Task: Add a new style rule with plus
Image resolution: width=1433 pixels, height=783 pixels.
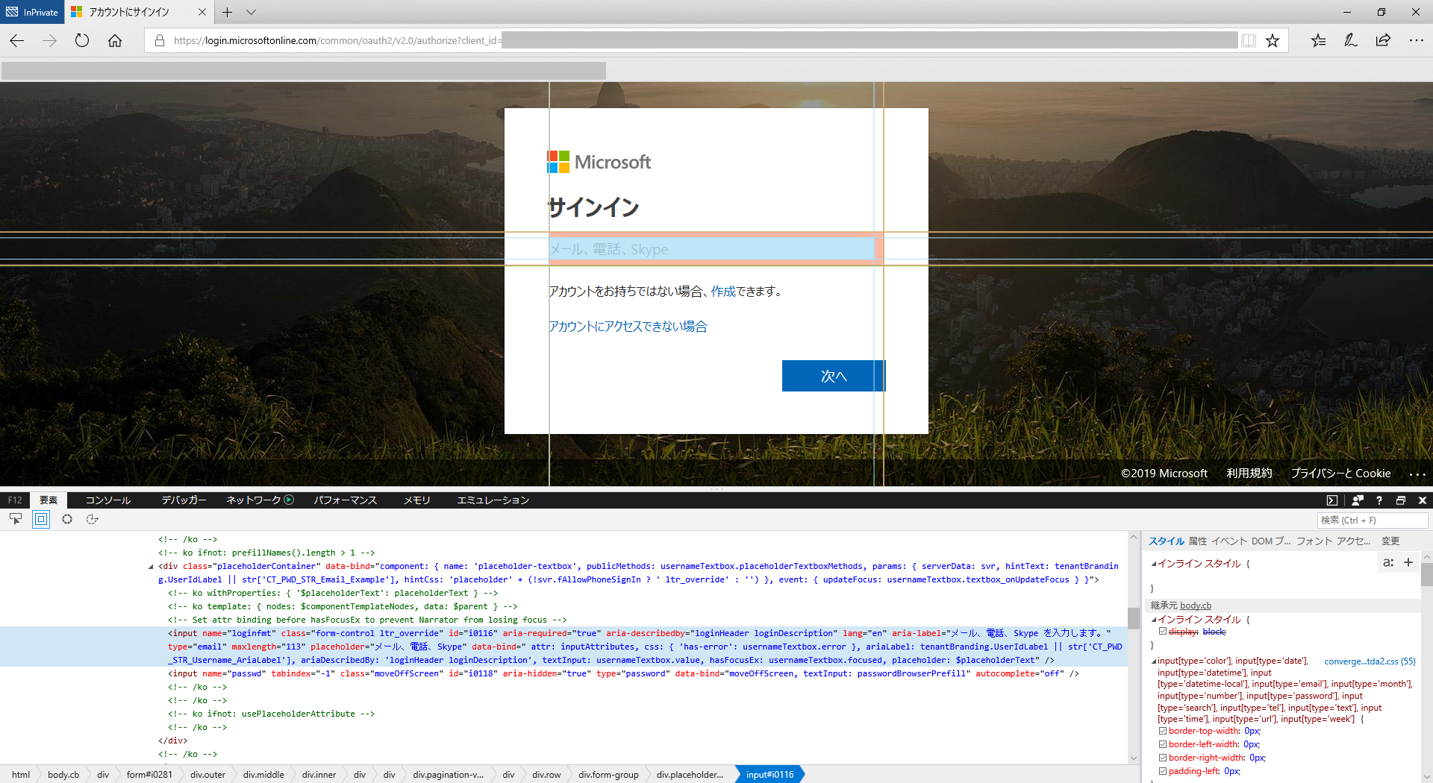Action: pyautogui.click(x=1408, y=563)
